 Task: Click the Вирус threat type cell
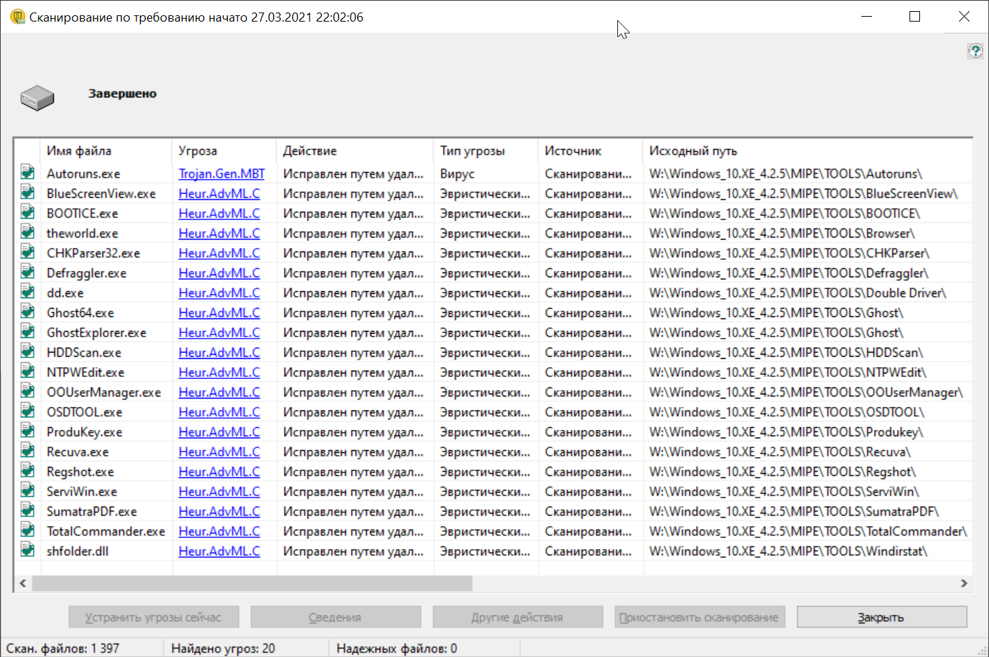click(x=458, y=173)
